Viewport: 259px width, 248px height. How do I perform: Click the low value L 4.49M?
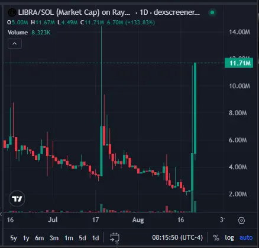coord(67,23)
